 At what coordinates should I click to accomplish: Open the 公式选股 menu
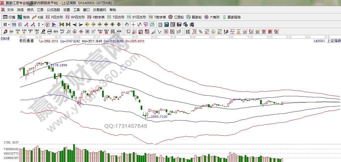click(x=53, y=10)
